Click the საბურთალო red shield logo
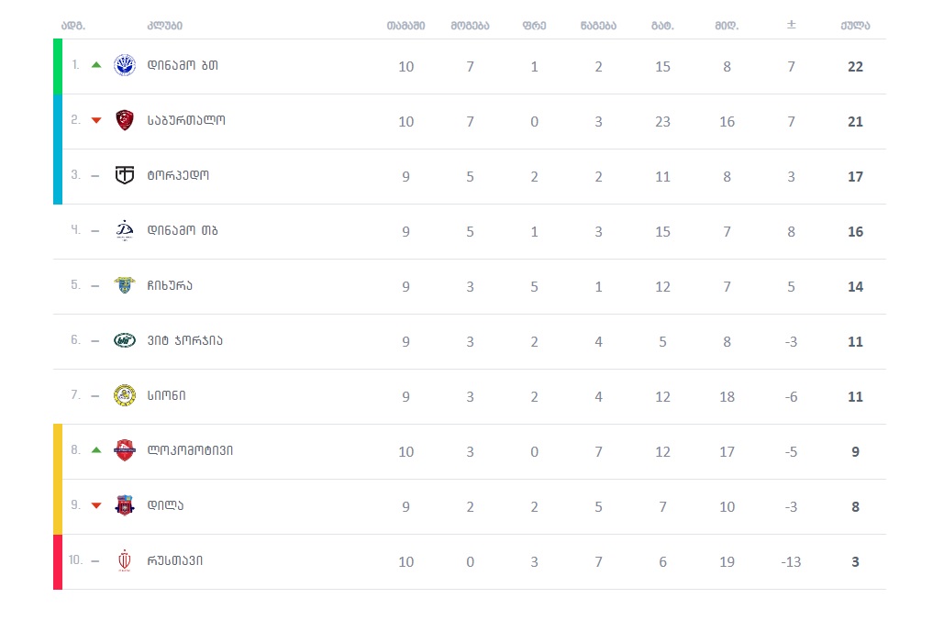Screen dimensions: 944x620 [125, 120]
